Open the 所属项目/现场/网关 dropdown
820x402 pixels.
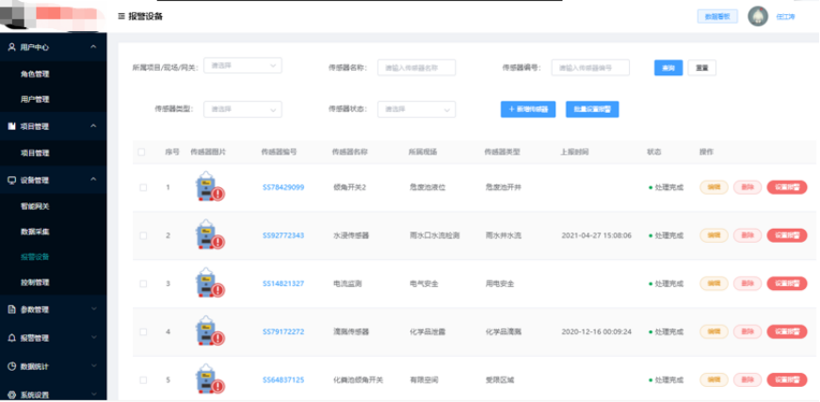pos(243,66)
